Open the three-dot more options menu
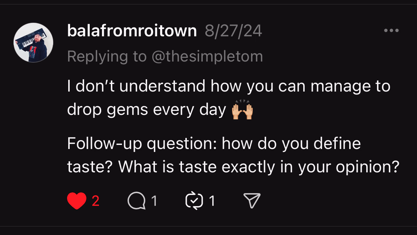 point(391,31)
